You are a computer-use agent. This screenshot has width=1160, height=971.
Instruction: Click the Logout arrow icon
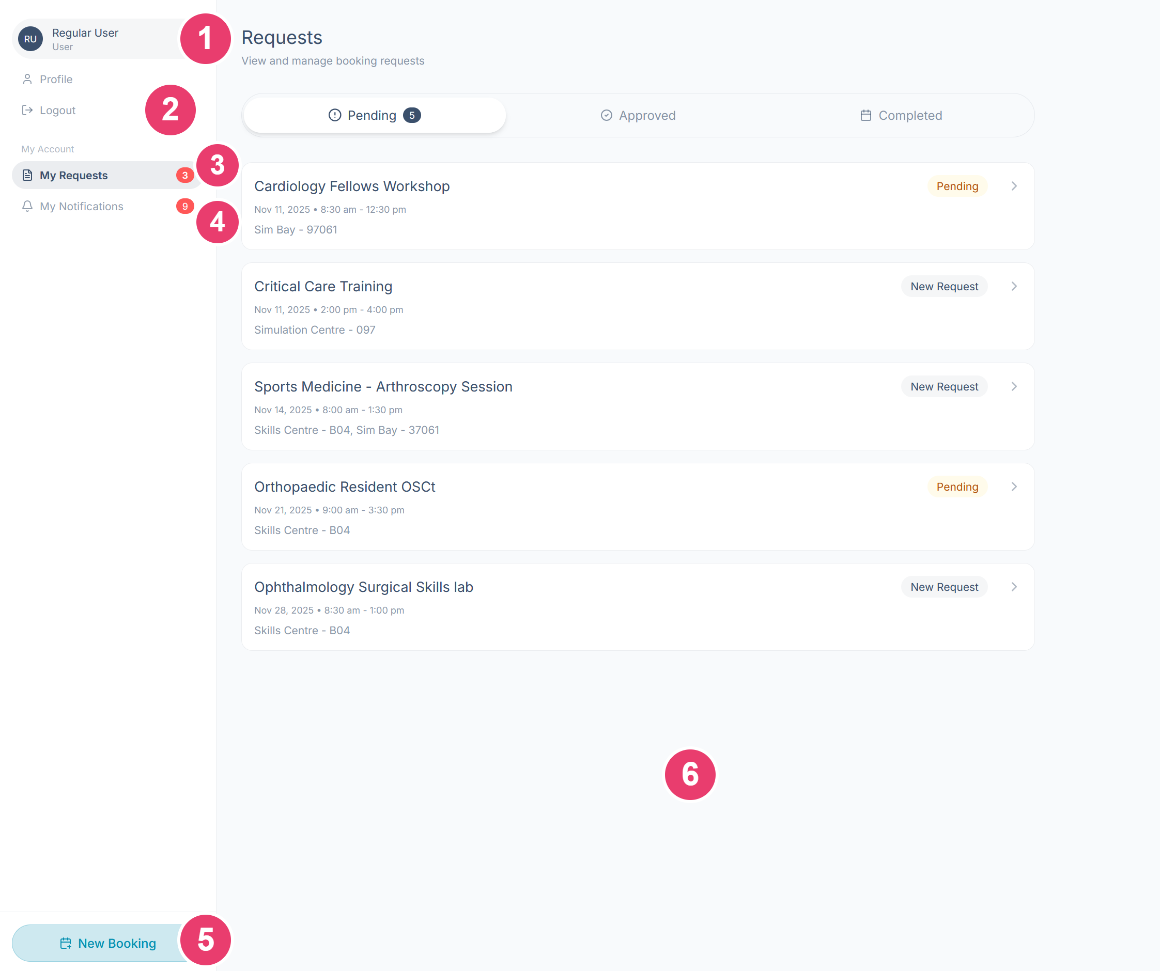pos(27,110)
